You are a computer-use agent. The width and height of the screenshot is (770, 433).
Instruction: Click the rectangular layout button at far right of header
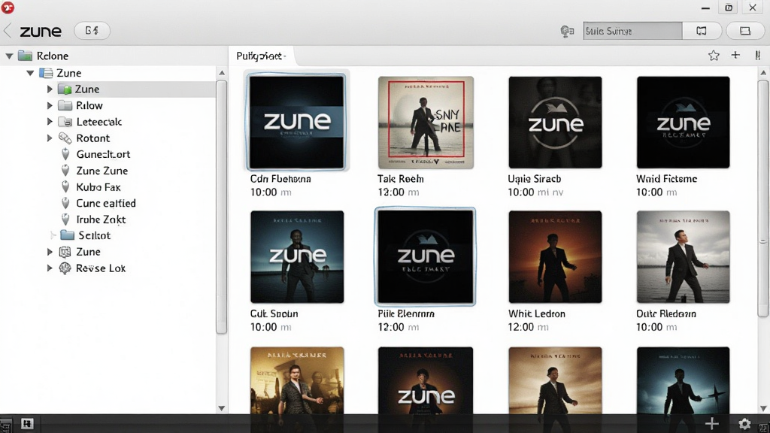tap(745, 31)
